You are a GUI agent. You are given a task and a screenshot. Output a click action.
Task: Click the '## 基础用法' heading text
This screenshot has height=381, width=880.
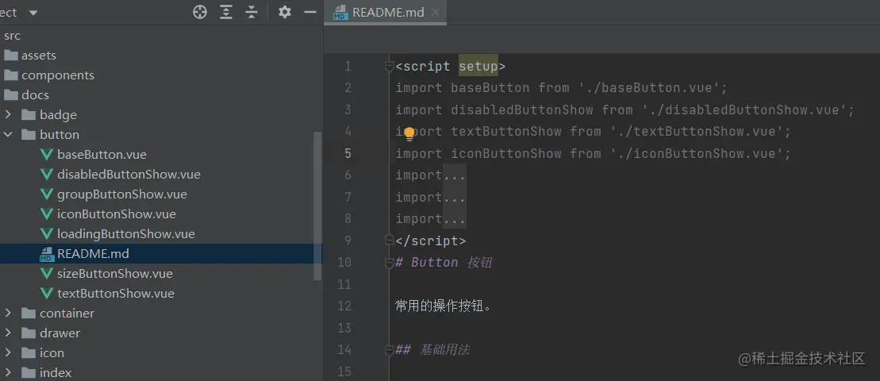tap(432, 350)
